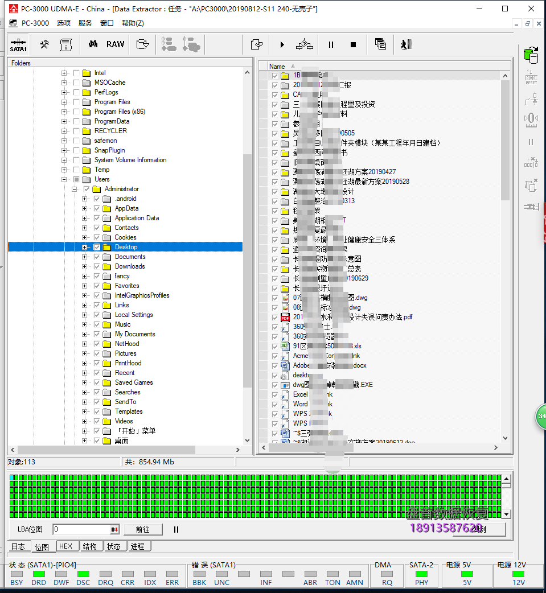Click the exit running-man toolbar icon

pos(405,44)
